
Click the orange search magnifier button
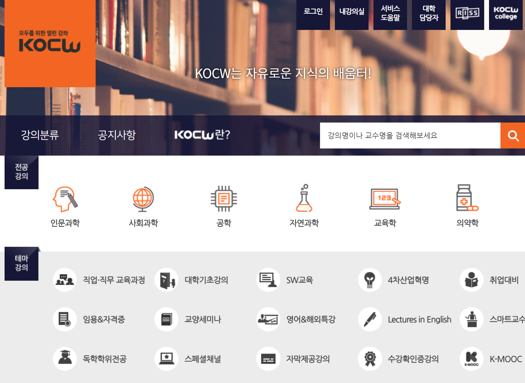pos(513,136)
